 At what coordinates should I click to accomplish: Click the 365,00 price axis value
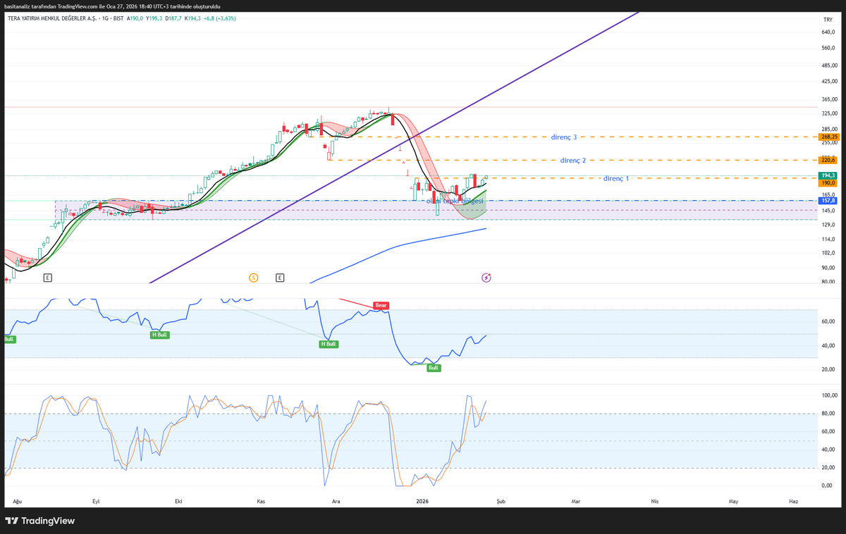828,99
